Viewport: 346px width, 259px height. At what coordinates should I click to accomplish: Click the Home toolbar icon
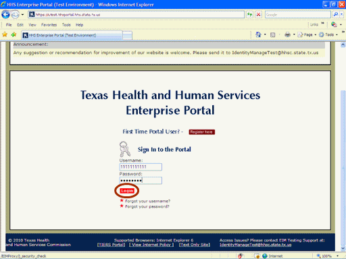tap(258, 34)
